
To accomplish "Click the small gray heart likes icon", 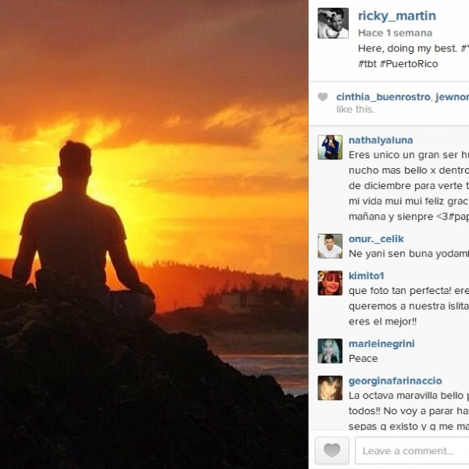I will tap(323, 97).
